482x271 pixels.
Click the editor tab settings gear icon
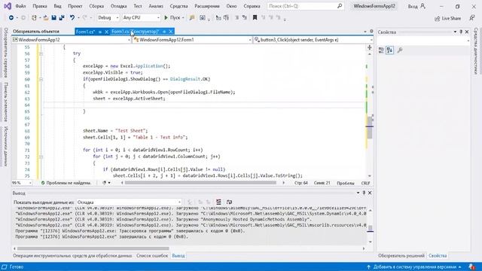point(371,32)
